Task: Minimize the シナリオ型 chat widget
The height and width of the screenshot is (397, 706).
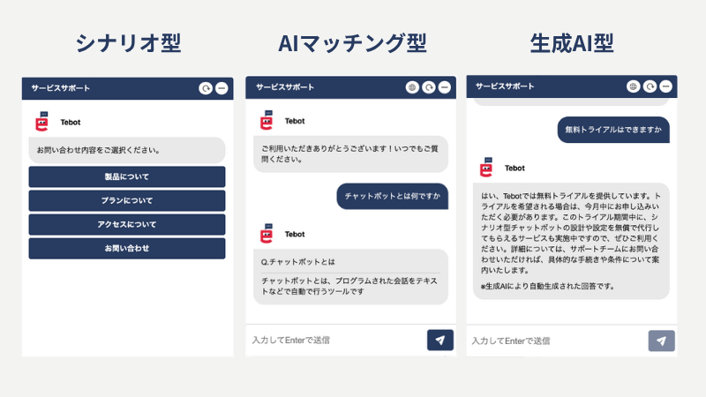Action: point(222,88)
